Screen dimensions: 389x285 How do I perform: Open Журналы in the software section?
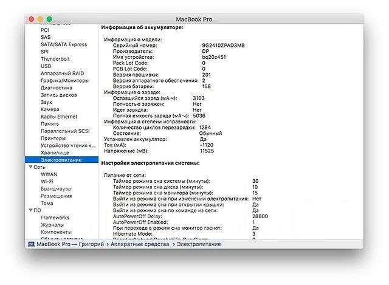(52, 224)
